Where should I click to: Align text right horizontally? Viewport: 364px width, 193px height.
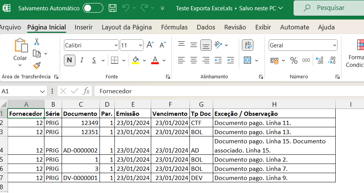(x=206, y=60)
